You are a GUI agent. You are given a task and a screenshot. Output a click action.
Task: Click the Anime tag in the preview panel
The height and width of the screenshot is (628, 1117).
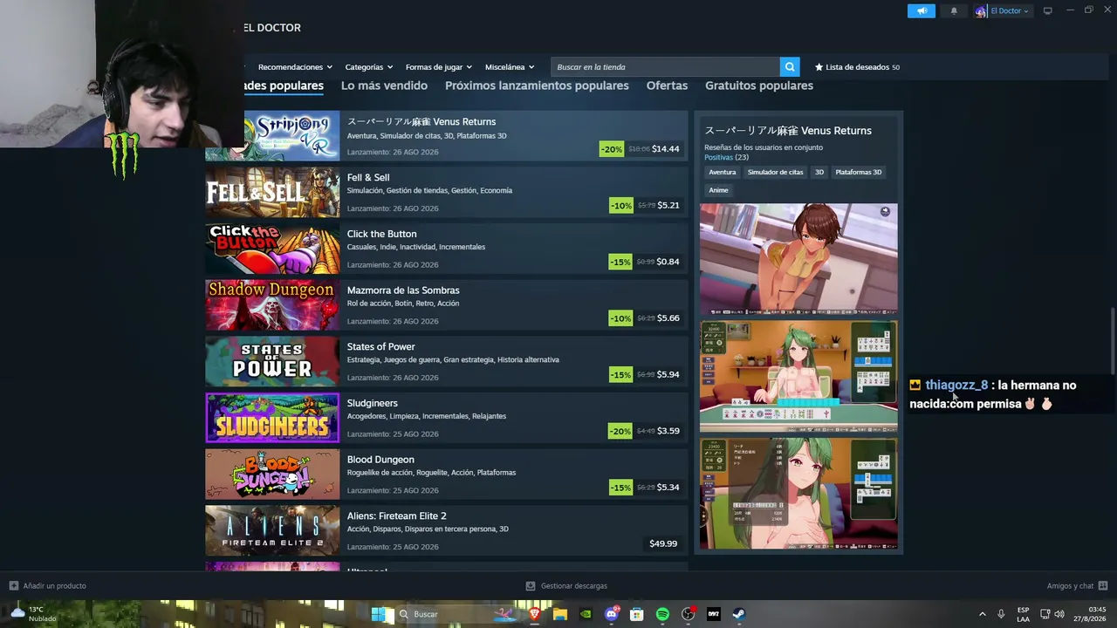click(x=718, y=190)
